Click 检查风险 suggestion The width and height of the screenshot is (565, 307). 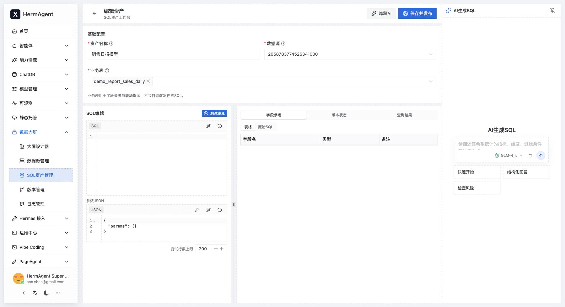click(477, 188)
